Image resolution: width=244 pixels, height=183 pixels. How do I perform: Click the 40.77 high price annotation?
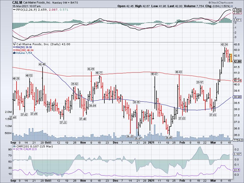99,73
